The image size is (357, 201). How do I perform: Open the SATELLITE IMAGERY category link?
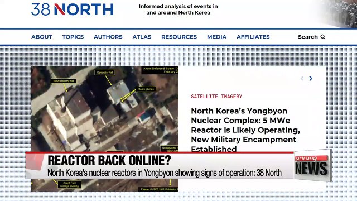click(x=216, y=97)
